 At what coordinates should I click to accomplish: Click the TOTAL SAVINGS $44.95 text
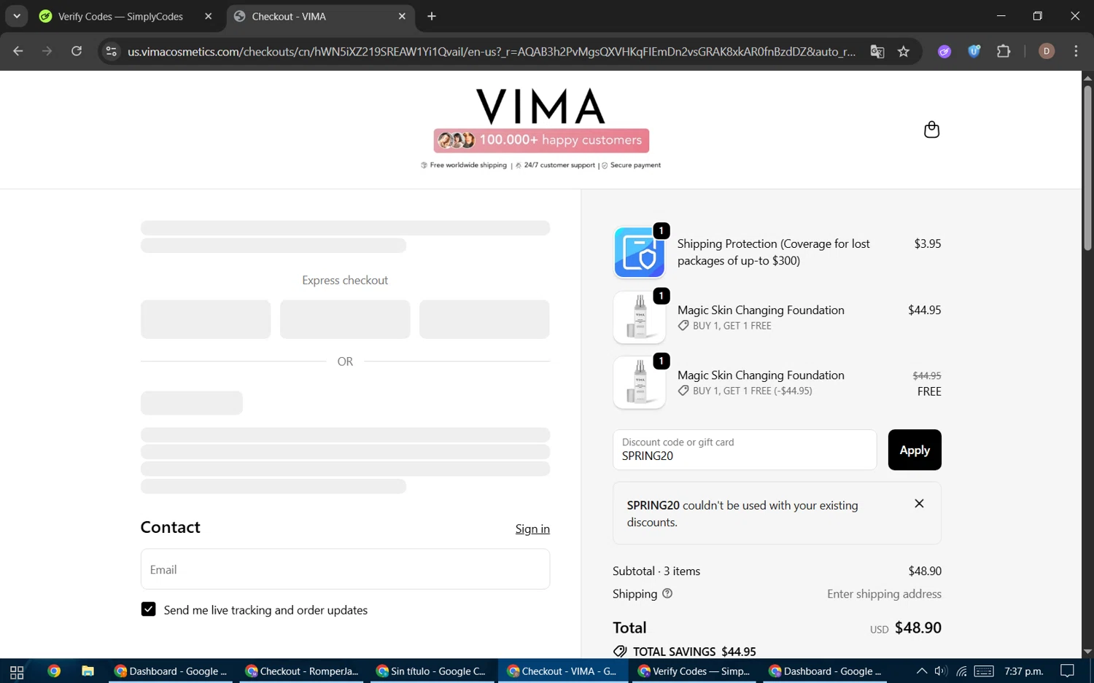click(694, 652)
